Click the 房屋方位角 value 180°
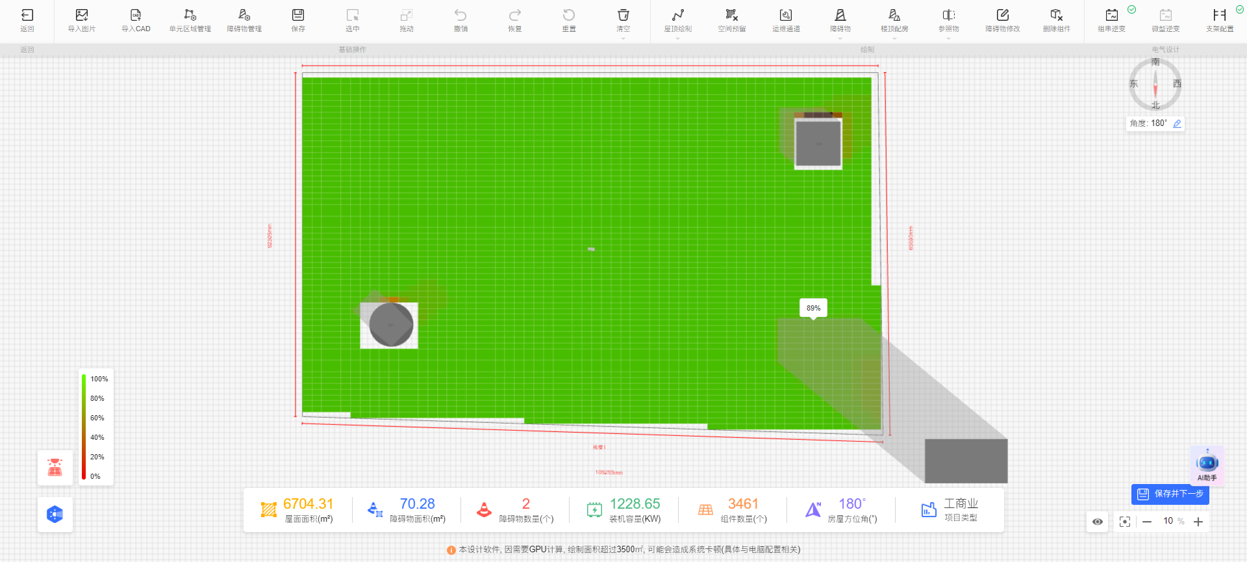1247x562 pixels. (852, 504)
